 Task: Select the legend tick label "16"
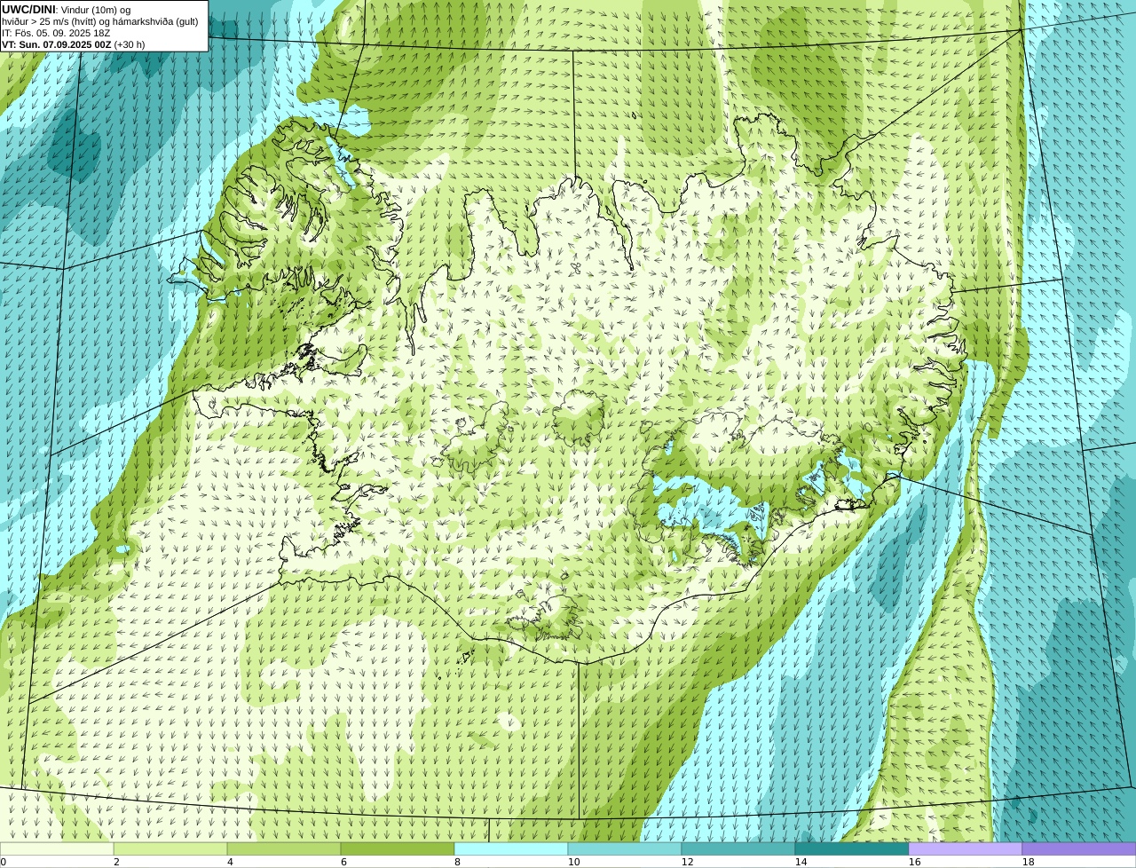(x=914, y=862)
